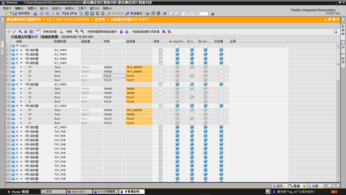Click the 保持实际值 button
Image resolution: width=346 pixels, height=195 pixels.
[50, 32]
